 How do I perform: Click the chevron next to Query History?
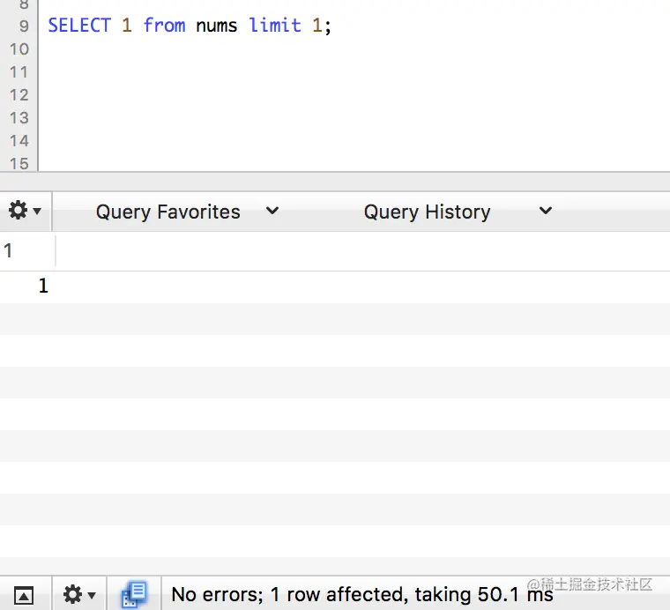545,211
